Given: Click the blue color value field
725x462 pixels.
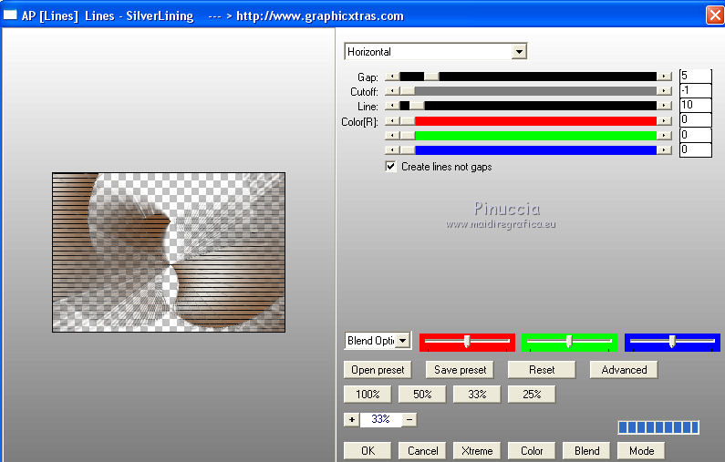Looking at the screenshot, I should 695,149.
